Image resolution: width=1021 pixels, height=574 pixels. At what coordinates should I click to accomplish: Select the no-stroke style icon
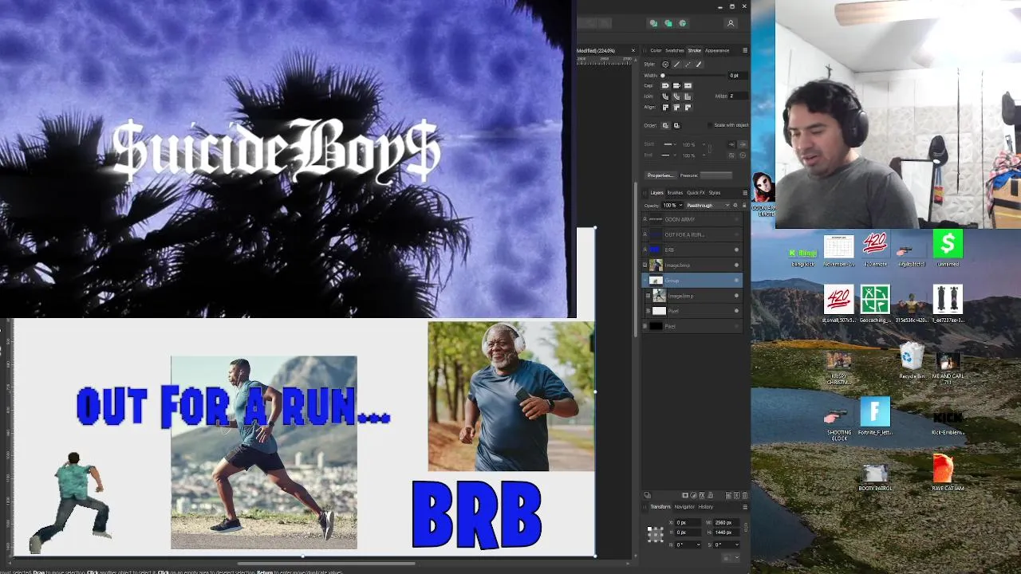pyautogui.click(x=665, y=65)
